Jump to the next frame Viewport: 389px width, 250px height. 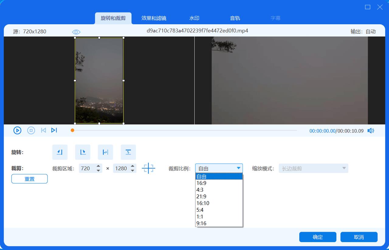[54, 130]
